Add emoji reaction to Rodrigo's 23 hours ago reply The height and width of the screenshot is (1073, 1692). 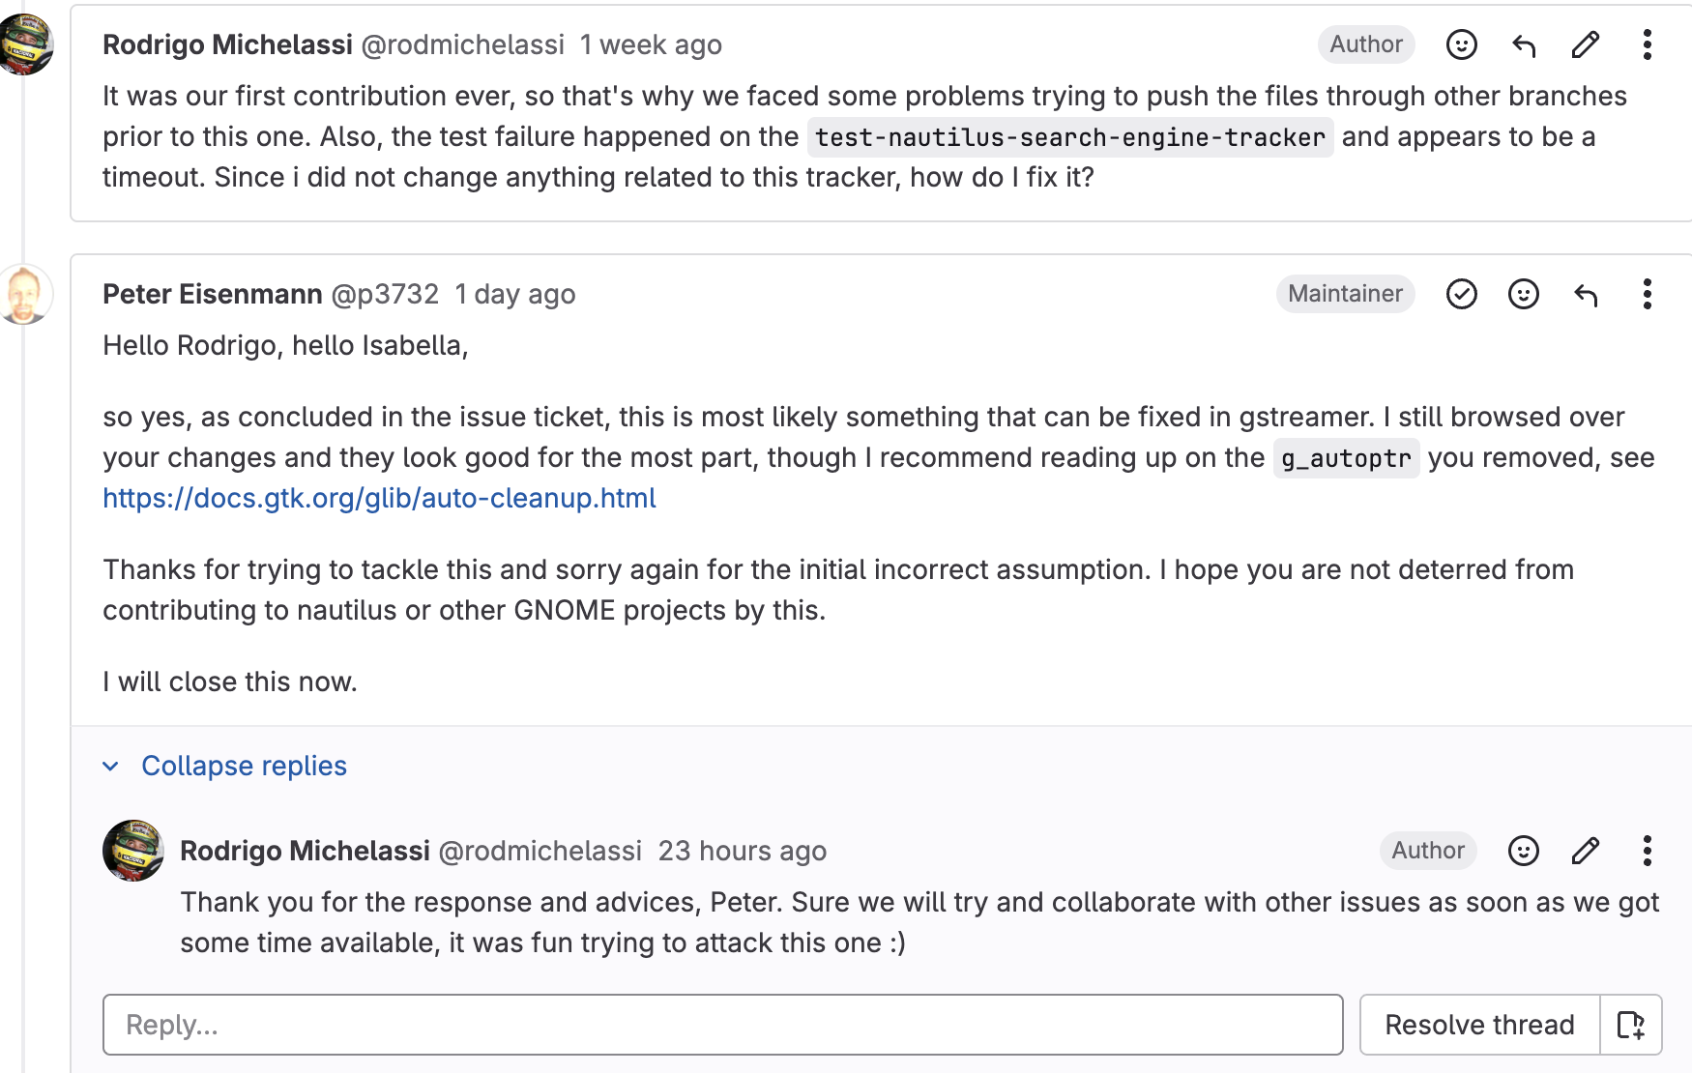[1524, 851]
